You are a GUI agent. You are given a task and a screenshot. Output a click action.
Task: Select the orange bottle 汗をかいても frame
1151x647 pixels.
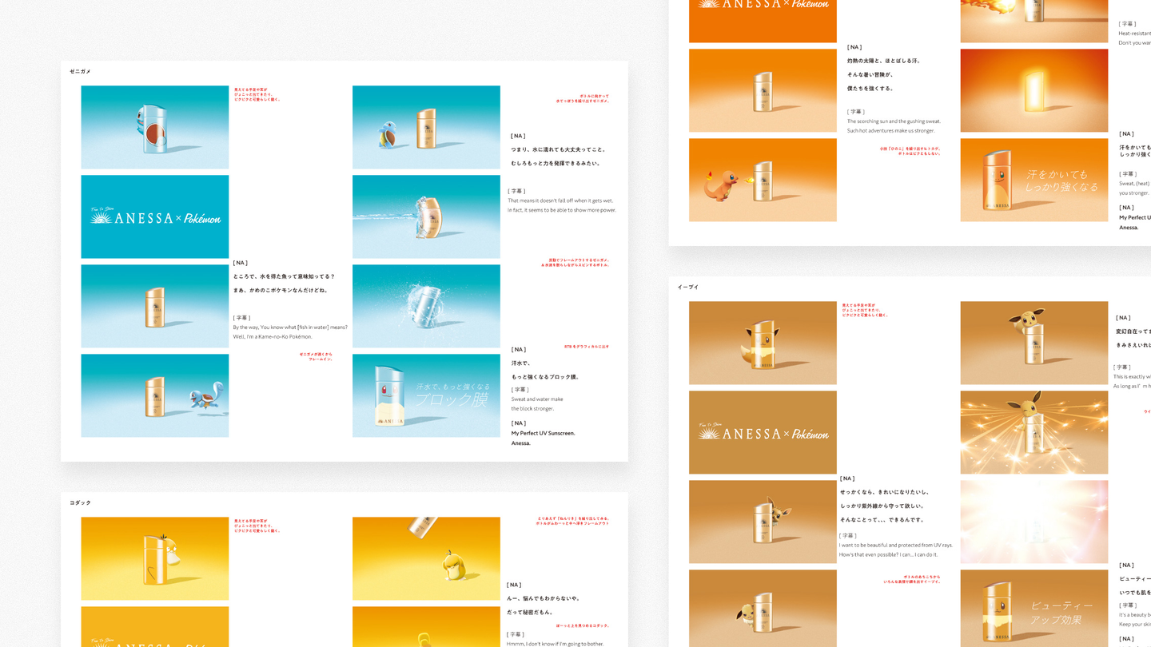1034,180
